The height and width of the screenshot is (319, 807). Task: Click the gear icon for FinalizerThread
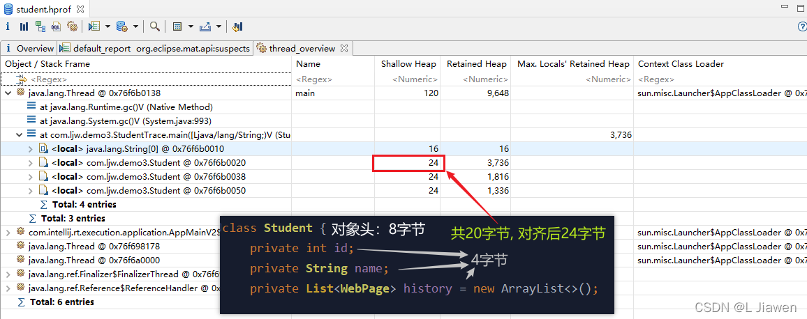click(x=20, y=274)
